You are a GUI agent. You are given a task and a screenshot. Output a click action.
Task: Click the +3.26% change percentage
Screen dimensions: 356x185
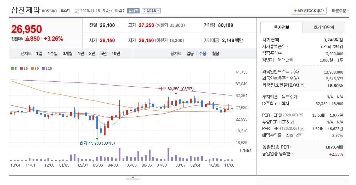tap(53, 39)
